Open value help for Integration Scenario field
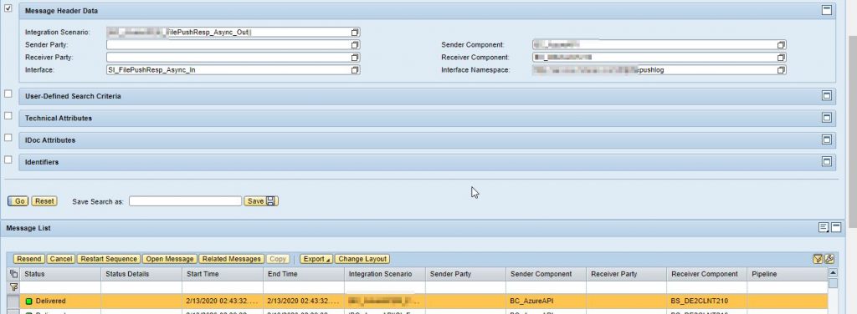The height and width of the screenshot is (314, 857). (355, 33)
